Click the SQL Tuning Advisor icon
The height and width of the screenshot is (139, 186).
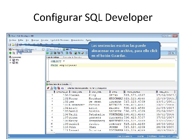[x=62, y=53]
